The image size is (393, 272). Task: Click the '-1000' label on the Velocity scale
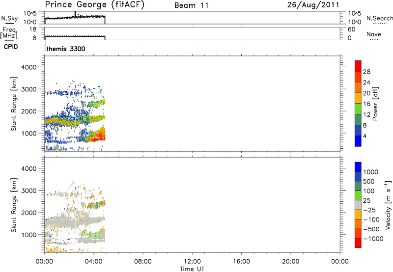[373, 239]
